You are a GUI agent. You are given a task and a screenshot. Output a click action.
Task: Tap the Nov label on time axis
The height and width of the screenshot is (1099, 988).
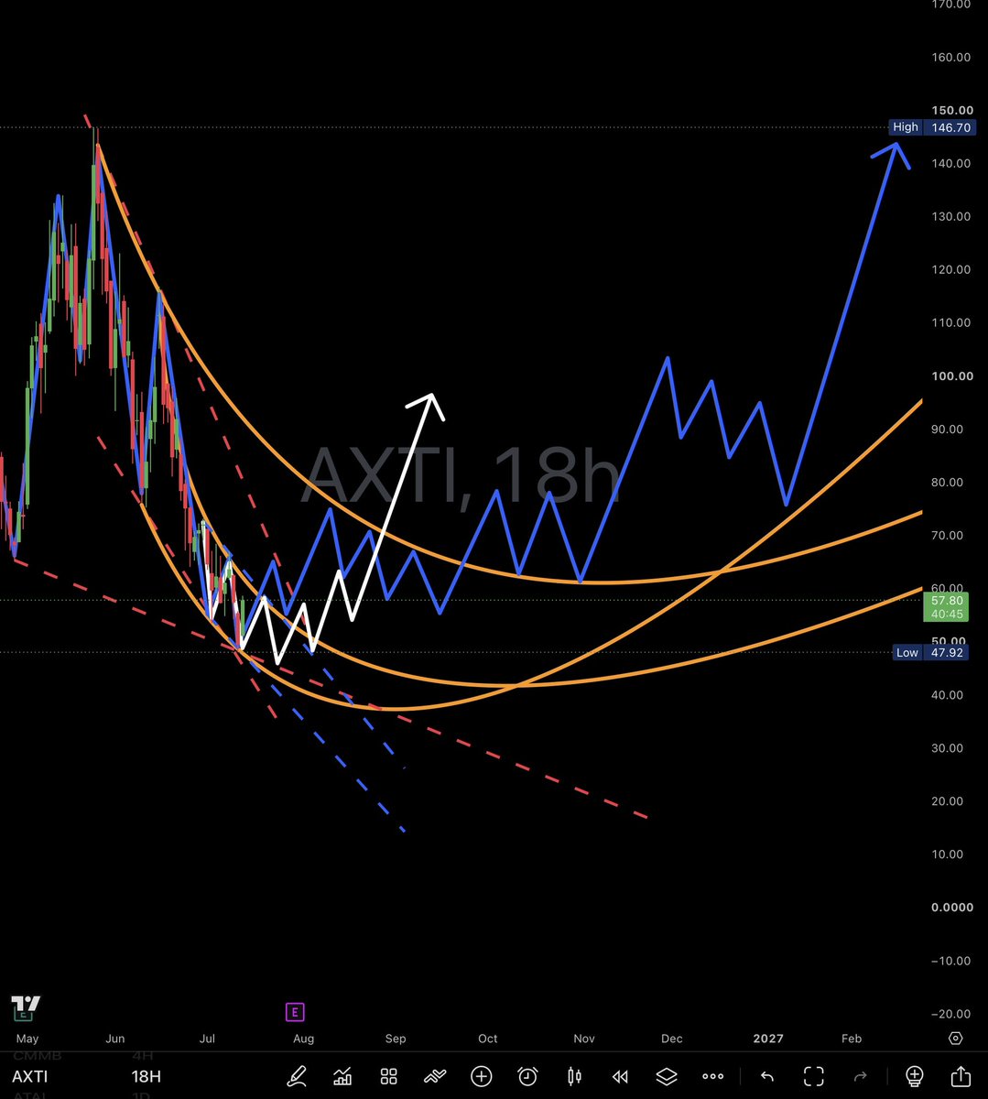pyautogui.click(x=584, y=1038)
